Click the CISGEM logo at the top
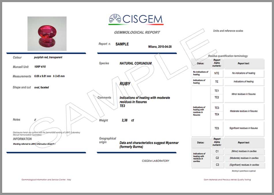The width and height of the screenshot is (274, 195). (136, 19)
